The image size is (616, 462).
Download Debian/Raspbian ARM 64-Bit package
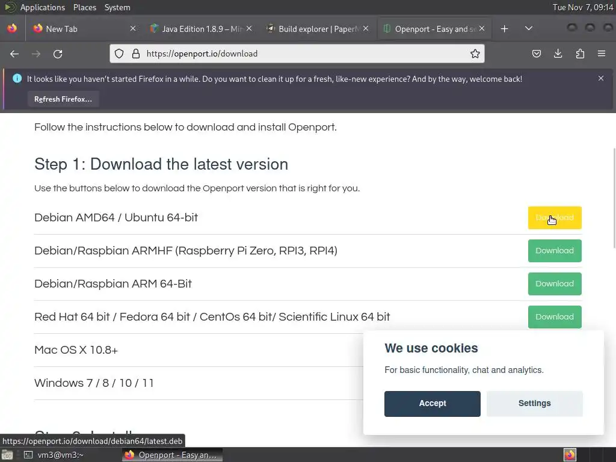(x=555, y=284)
